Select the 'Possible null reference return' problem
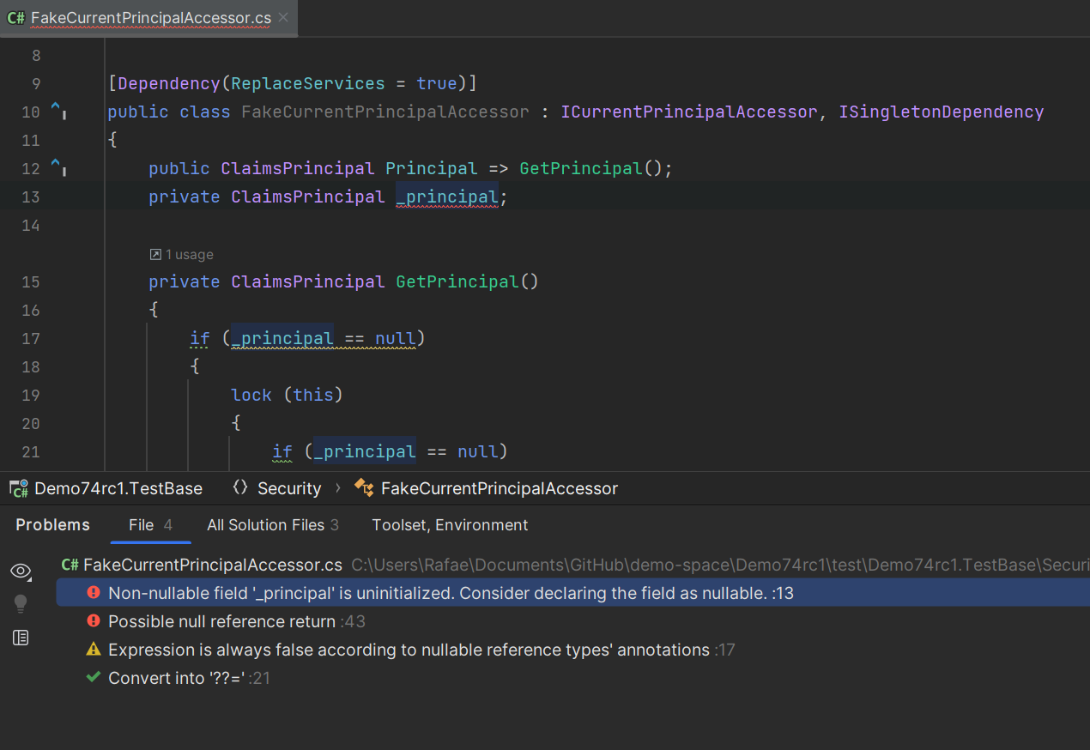The height and width of the screenshot is (750, 1090). pyautogui.click(x=221, y=621)
